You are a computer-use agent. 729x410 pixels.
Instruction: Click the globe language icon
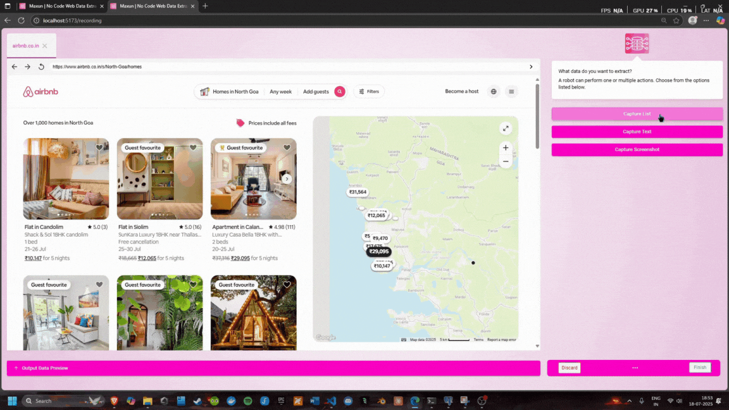[x=494, y=91]
